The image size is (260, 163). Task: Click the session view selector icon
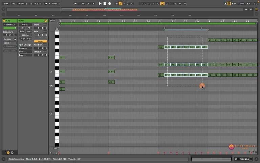(x=256, y=14)
